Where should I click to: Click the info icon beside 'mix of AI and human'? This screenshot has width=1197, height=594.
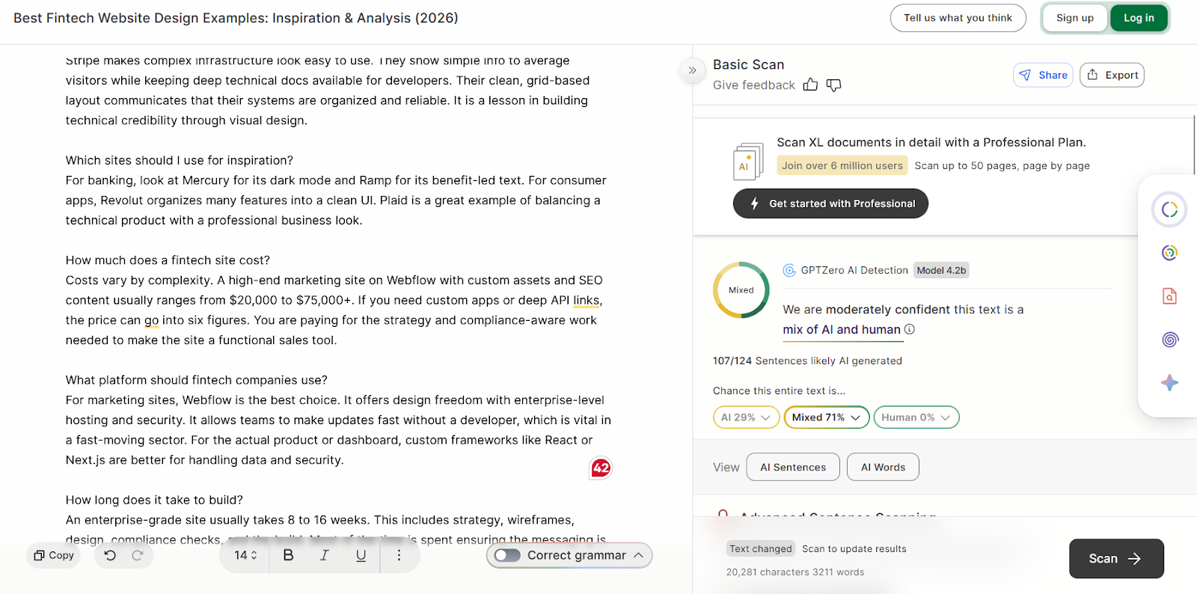coord(910,329)
